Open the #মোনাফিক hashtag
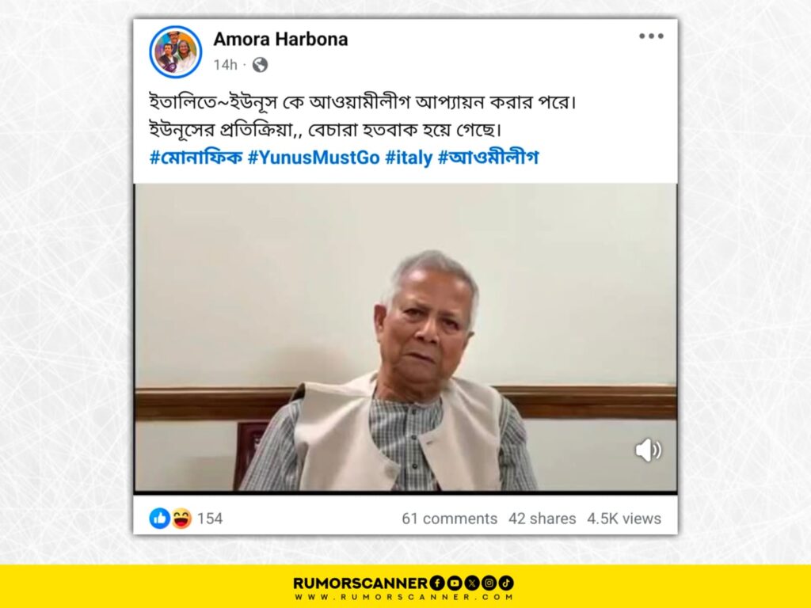The height and width of the screenshot is (608, 811). pyautogui.click(x=196, y=157)
